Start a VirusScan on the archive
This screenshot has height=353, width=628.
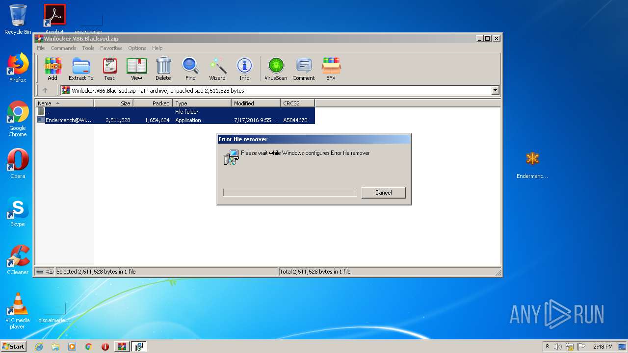point(276,69)
